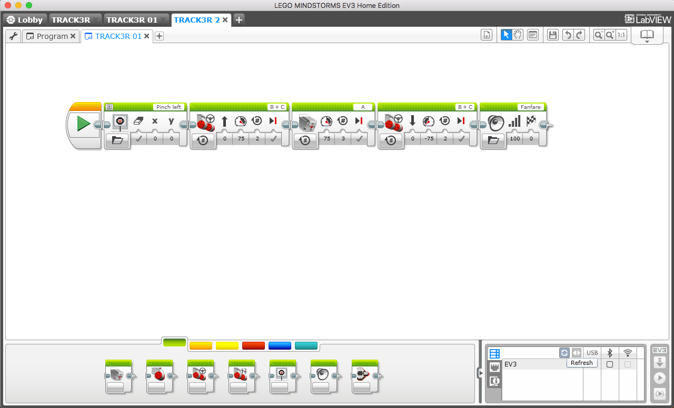Open first Move Steering mode selector
The image size is (674, 408).
[203, 140]
